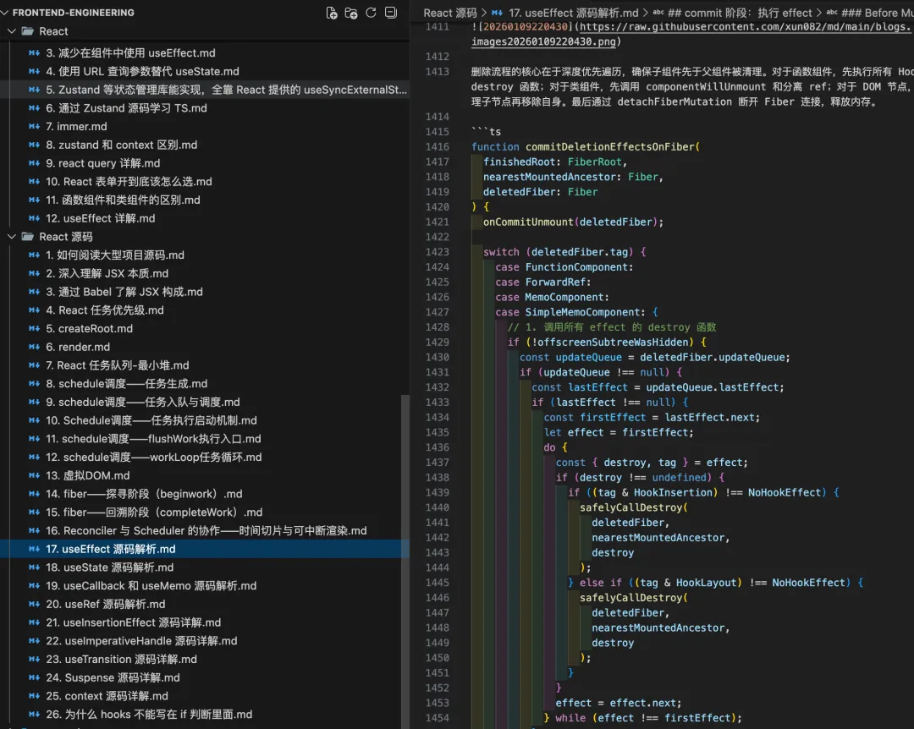
Task: Open 23. useTransition 源码详解.md
Action: click(205, 659)
